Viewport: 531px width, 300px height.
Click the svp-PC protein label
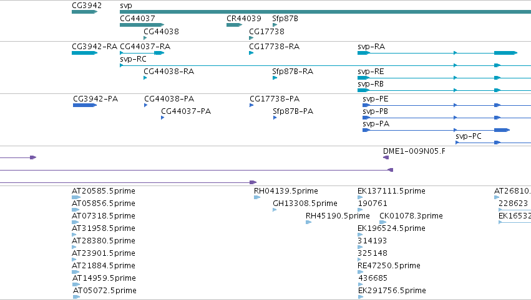tap(469, 136)
